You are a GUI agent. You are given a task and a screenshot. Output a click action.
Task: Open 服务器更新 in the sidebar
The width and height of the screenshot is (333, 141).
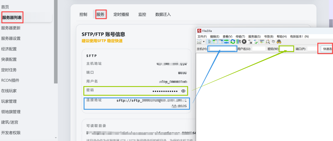[x=11, y=28]
